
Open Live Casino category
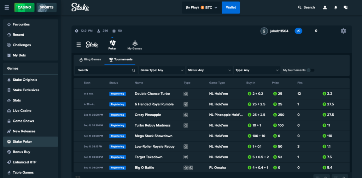coord(30,110)
